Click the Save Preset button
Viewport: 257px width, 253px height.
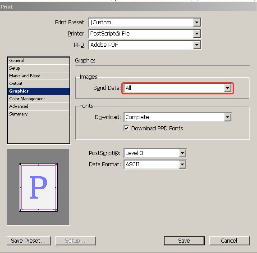click(x=29, y=241)
